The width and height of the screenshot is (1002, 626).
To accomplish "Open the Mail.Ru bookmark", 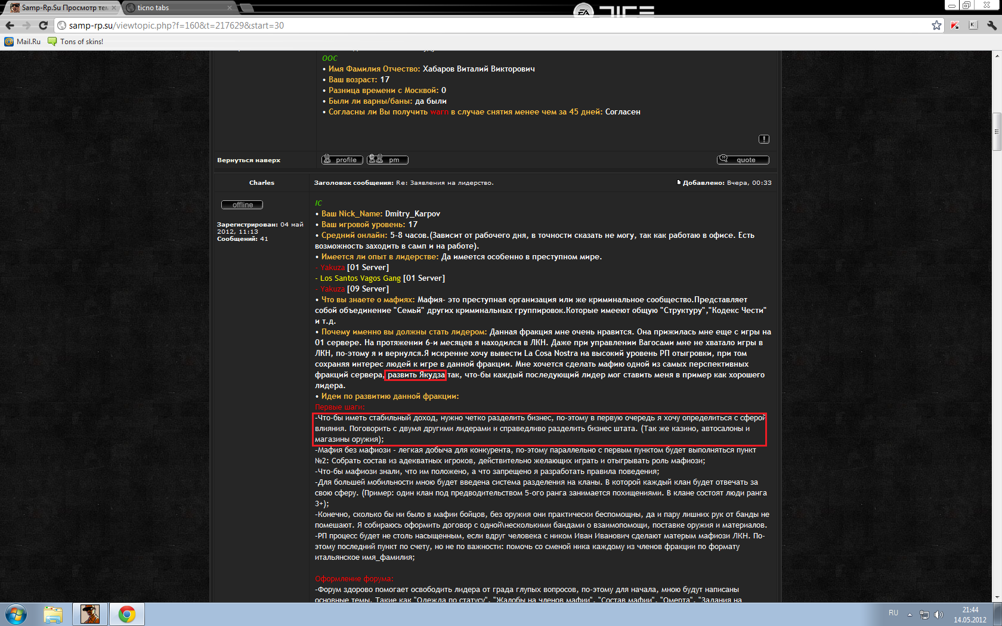I will (x=23, y=41).
